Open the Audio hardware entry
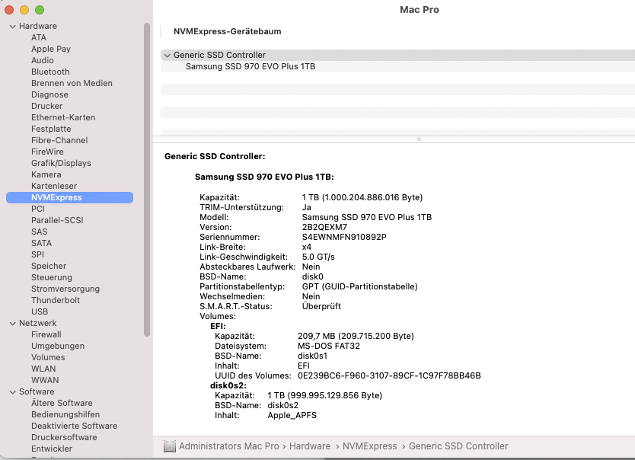635x460 pixels. click(43, 60)
